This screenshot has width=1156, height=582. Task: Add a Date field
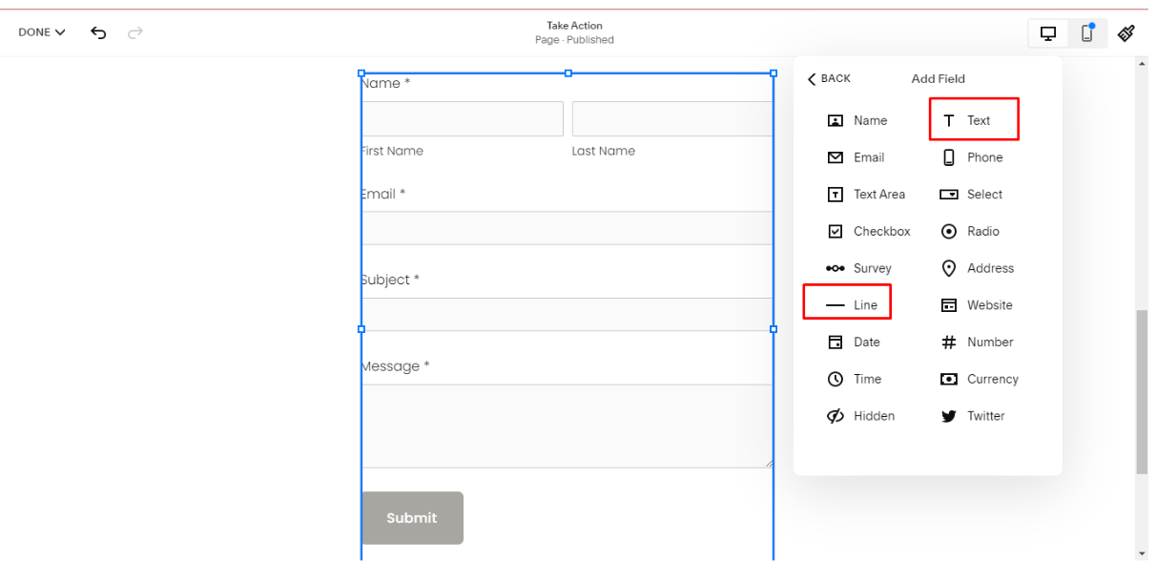(x=863, y=342)
